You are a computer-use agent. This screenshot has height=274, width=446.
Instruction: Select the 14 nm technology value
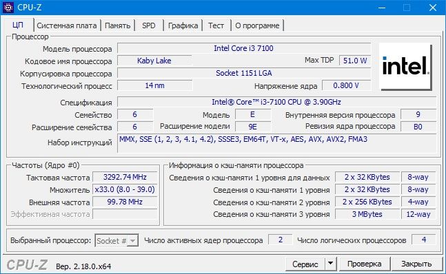click(x=154, y=85)
